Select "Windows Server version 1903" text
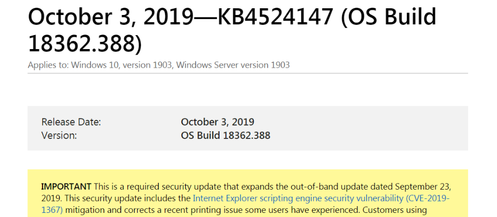Screen dimensions: 497x217 coord(233,65)
